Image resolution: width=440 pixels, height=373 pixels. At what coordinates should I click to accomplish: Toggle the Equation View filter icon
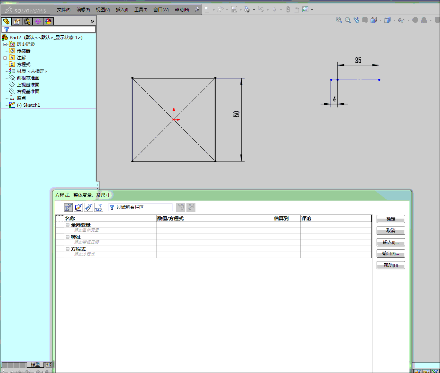pyautogui.click(x=68, y=207)
